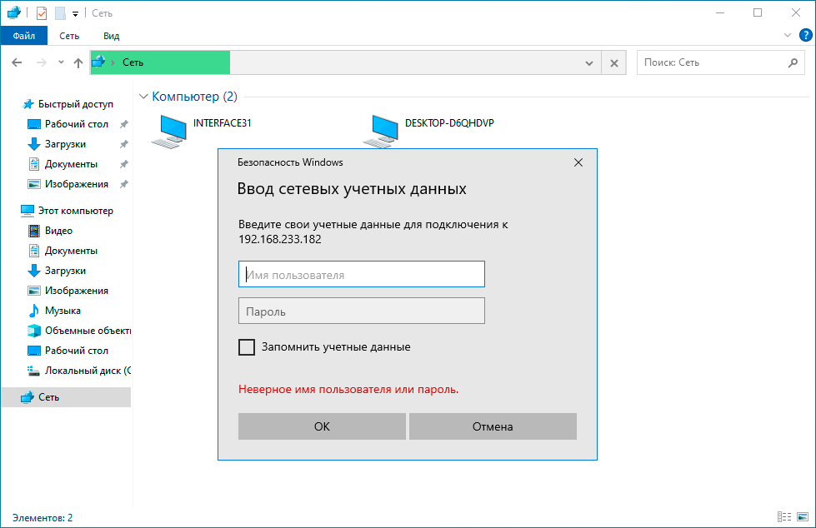Image resolution: width=816 pixels, height=528 pixels.
Task: Click the Объемные объекты cube icon
Action: pyautogui.click(x=34, y=331)
